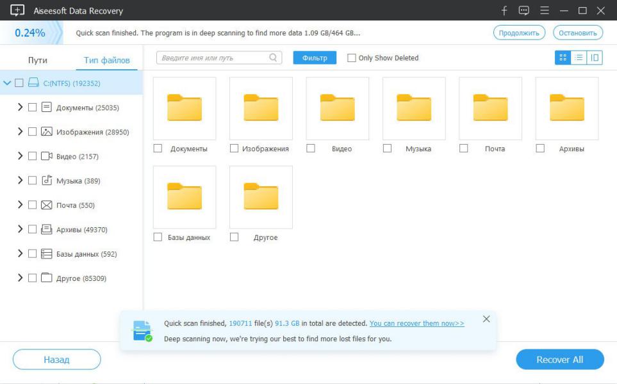Switch to list view
This screenshot has width=617, height=384.
click(579, 58)
